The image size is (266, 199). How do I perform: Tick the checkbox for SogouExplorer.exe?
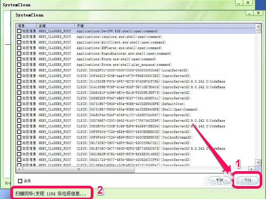[19, 53]
